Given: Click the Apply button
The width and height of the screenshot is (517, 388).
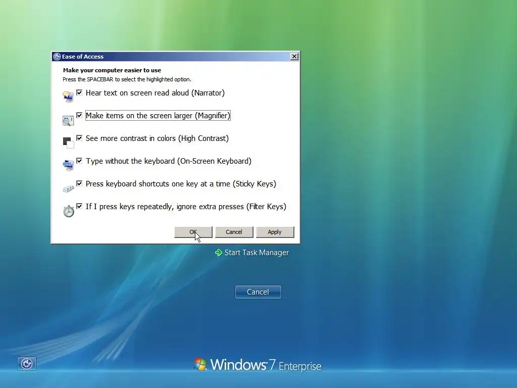Looking at the screenshot, I should pos(275,232).
